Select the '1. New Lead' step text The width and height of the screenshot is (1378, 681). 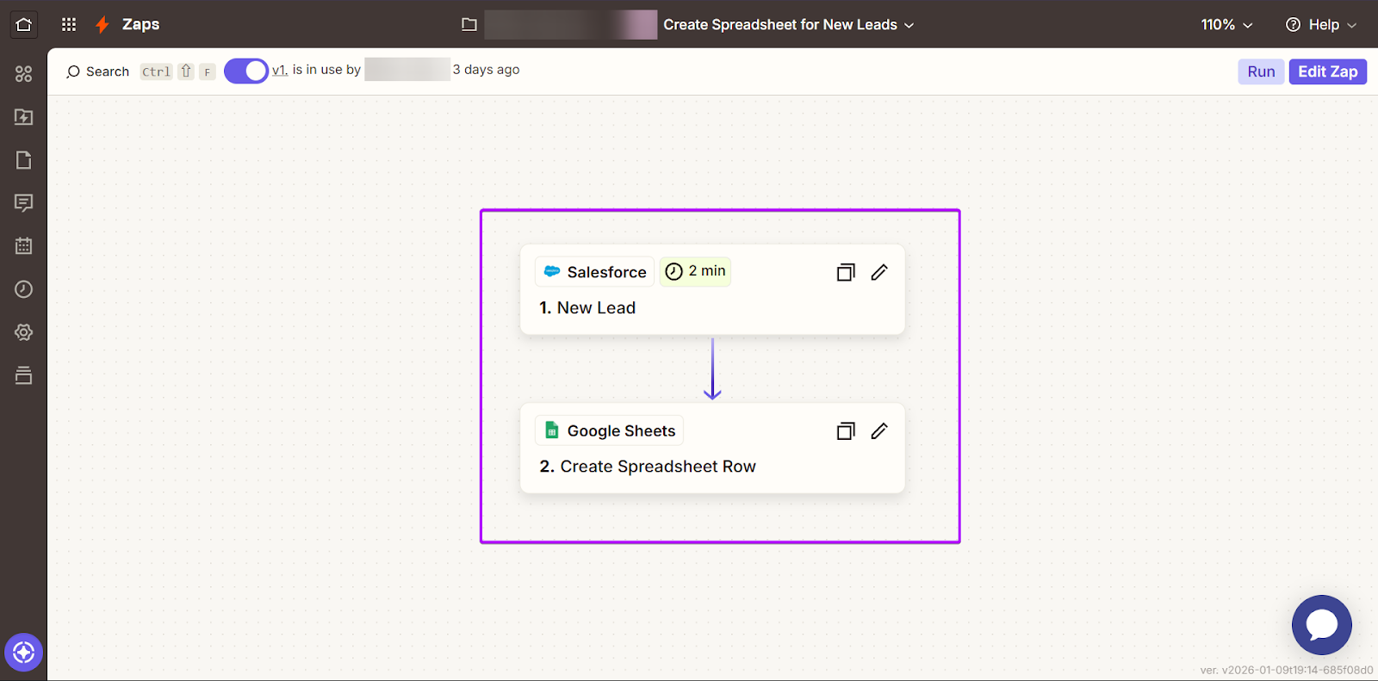click(587, 308)
